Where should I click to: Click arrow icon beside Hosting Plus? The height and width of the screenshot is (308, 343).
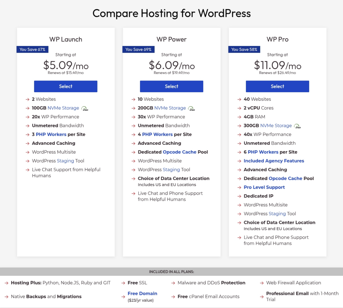coord(6,283)
